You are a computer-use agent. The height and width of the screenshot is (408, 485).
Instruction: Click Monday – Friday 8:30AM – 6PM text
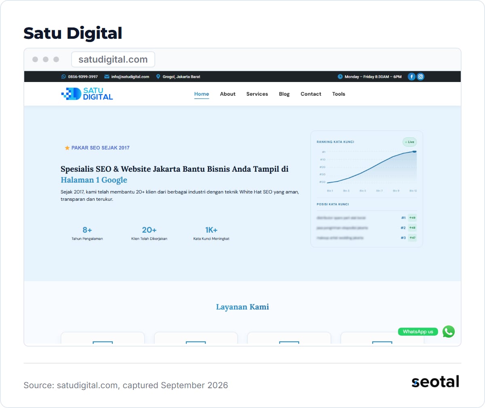point(373,77)
